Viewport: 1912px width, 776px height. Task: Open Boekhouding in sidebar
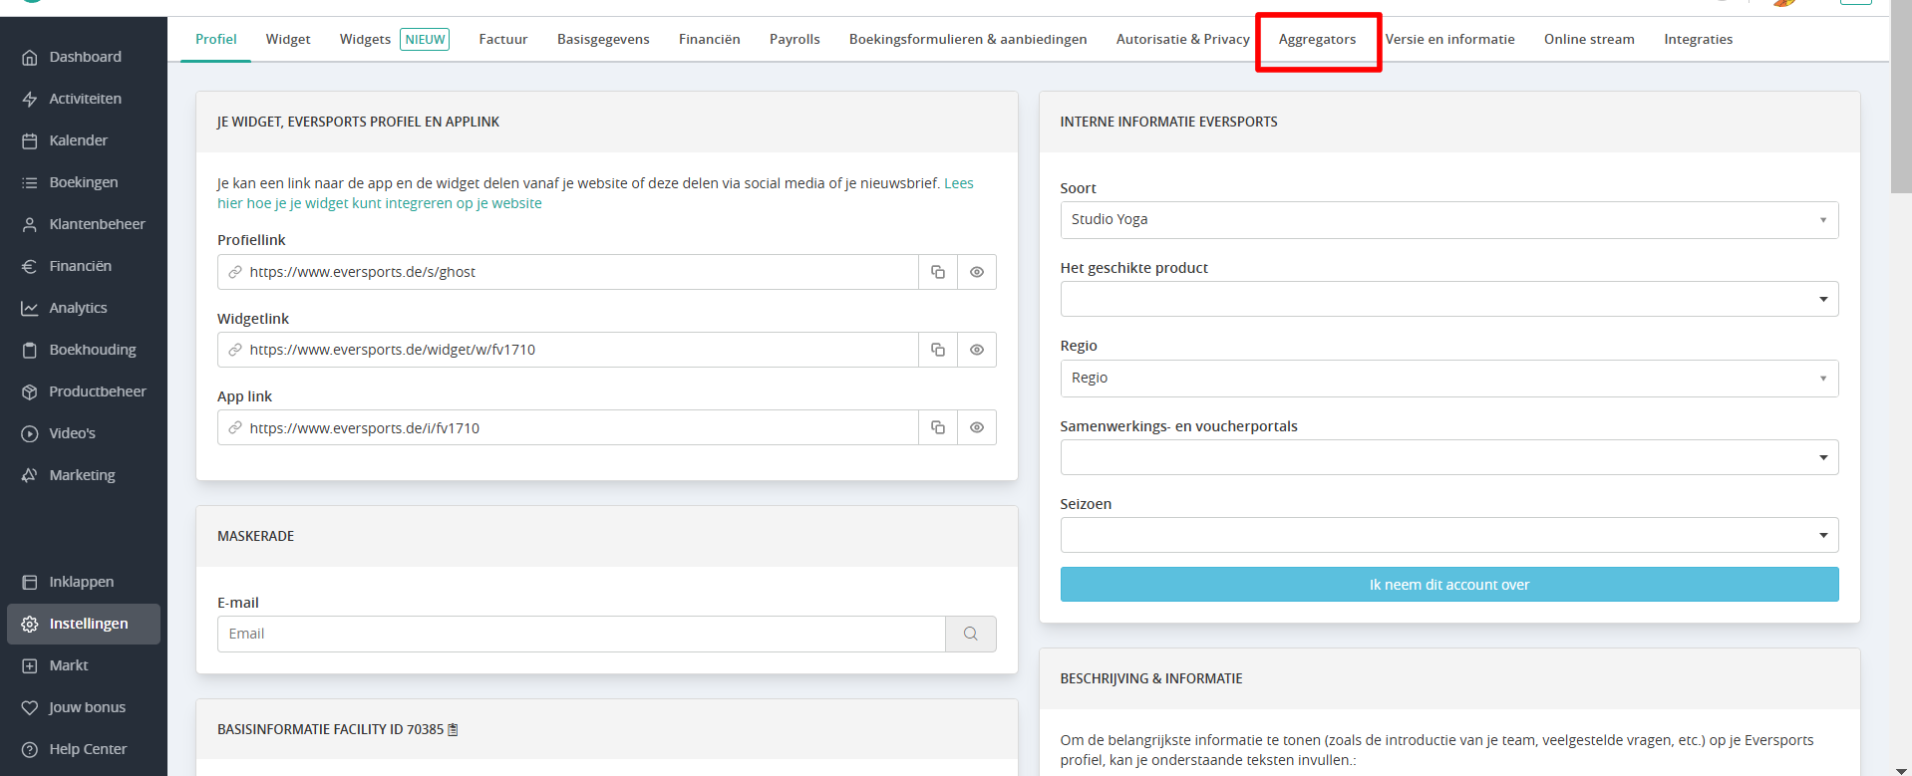point(84,350)
